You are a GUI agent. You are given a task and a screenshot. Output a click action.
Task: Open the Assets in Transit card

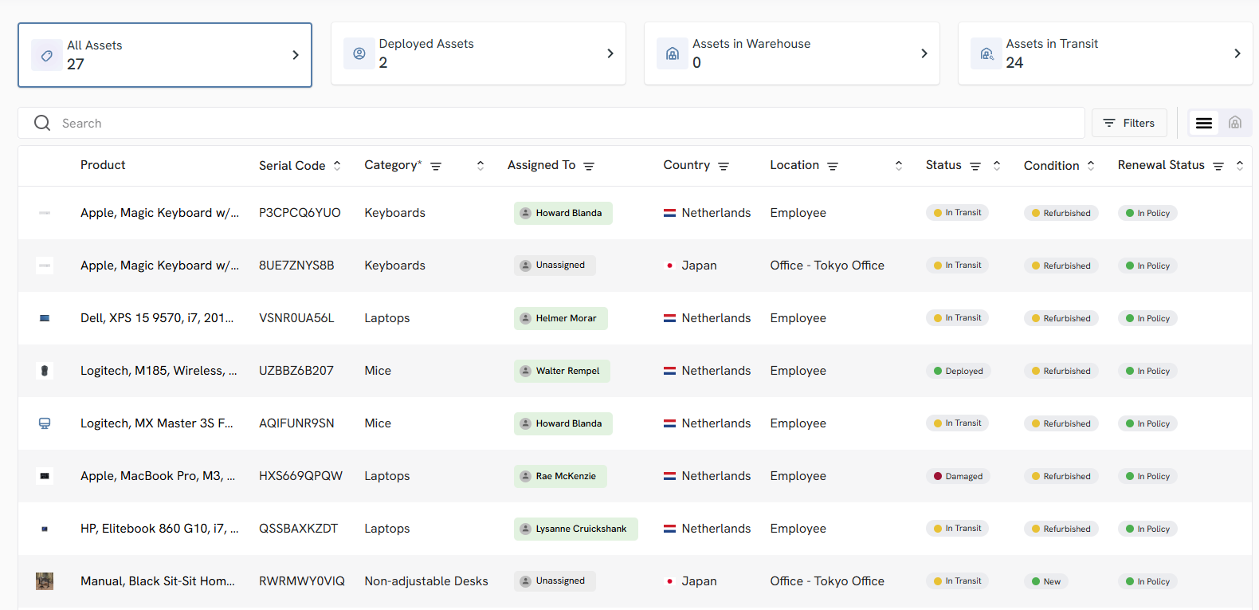(1105, 53)
